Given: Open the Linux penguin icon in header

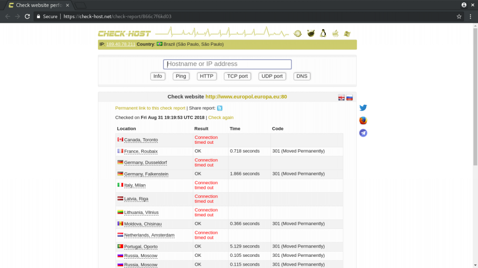Looking at the screenshot, I should tap(323, 33).
